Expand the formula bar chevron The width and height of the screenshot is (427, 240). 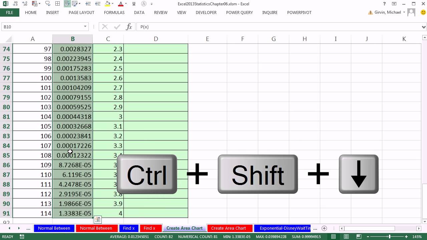(424, 27)
